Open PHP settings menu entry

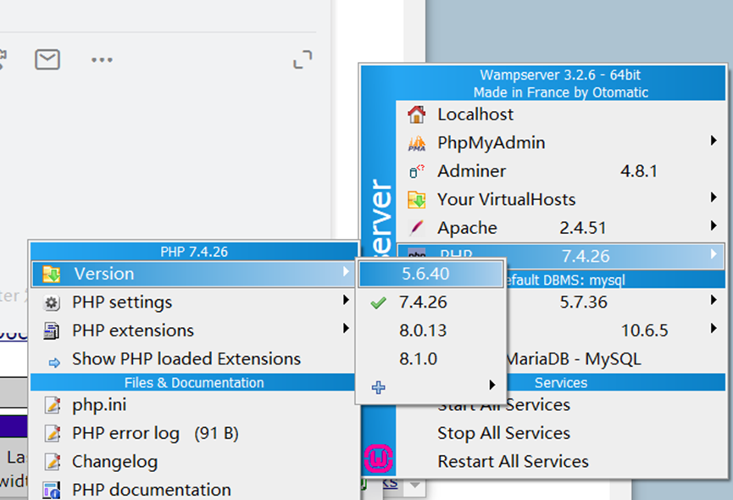coord(193,303)
